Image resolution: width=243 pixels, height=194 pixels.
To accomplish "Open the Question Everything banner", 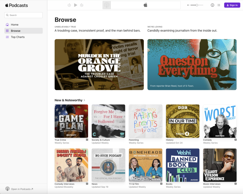I will 192,64.
